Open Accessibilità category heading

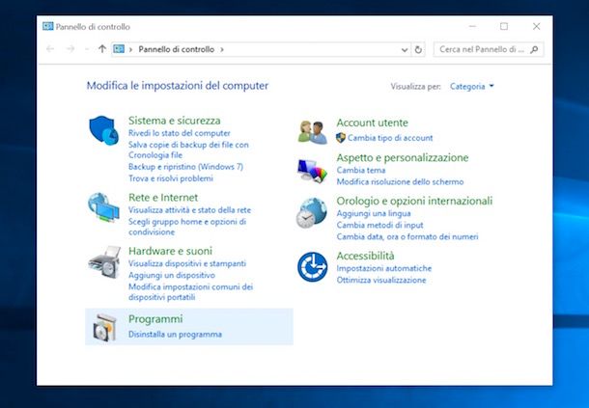365,256
